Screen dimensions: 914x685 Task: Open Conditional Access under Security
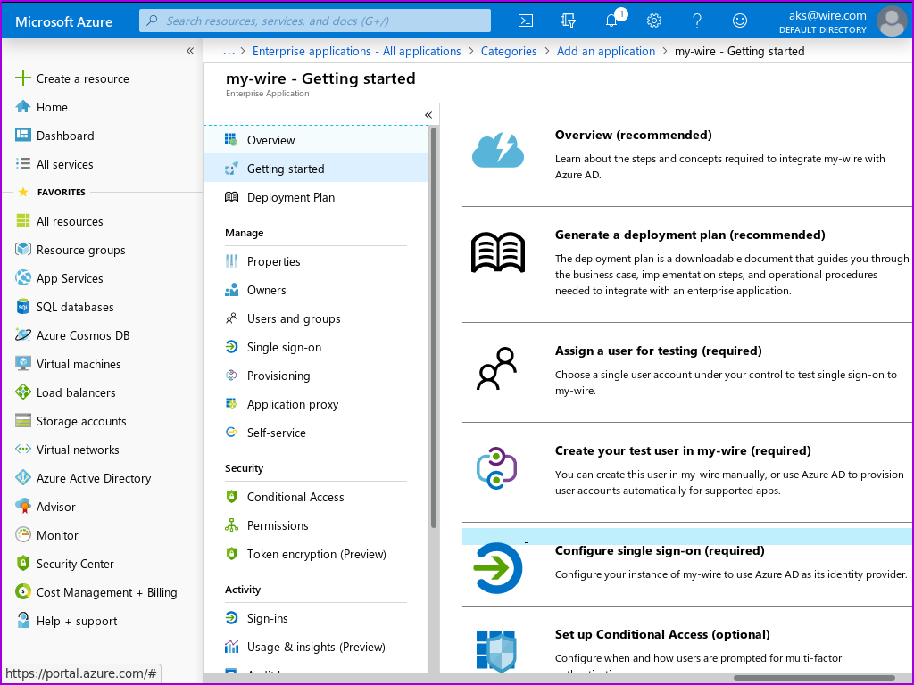point(295,497)
